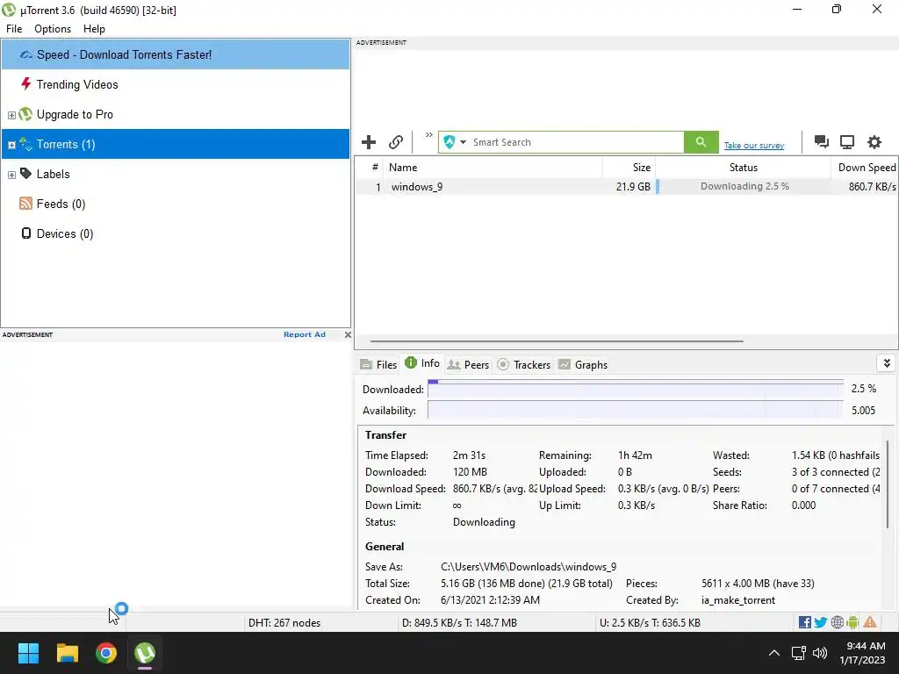Click inside the Smart Search field
Viewport: 899px width, 674px height.
576,142
